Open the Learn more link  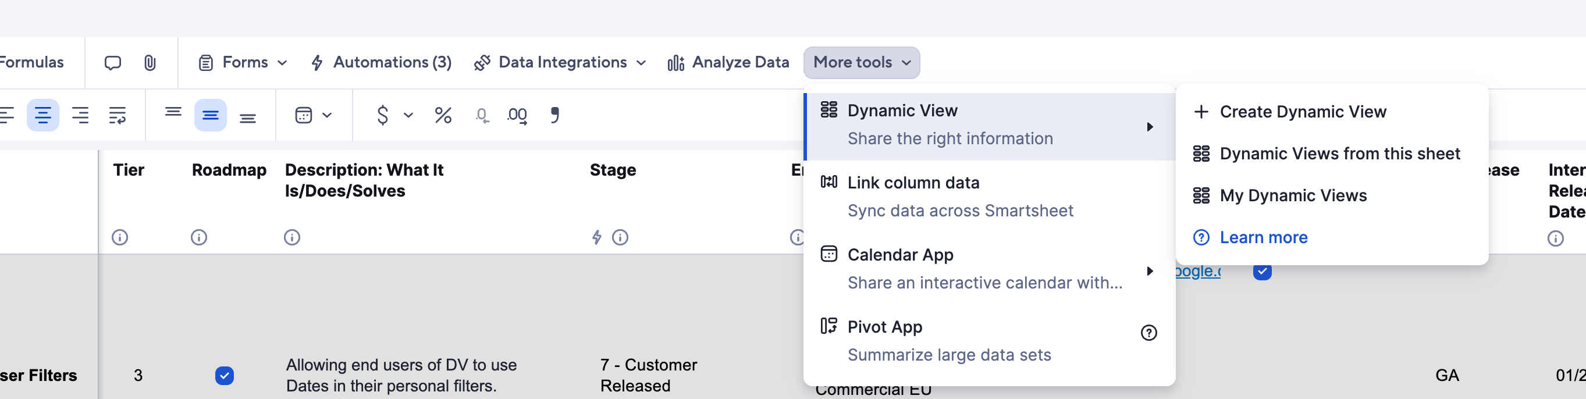1263,237
